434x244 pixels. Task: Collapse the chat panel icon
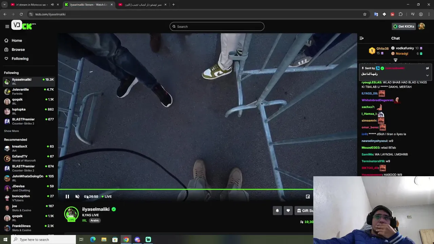click(361, 38)
